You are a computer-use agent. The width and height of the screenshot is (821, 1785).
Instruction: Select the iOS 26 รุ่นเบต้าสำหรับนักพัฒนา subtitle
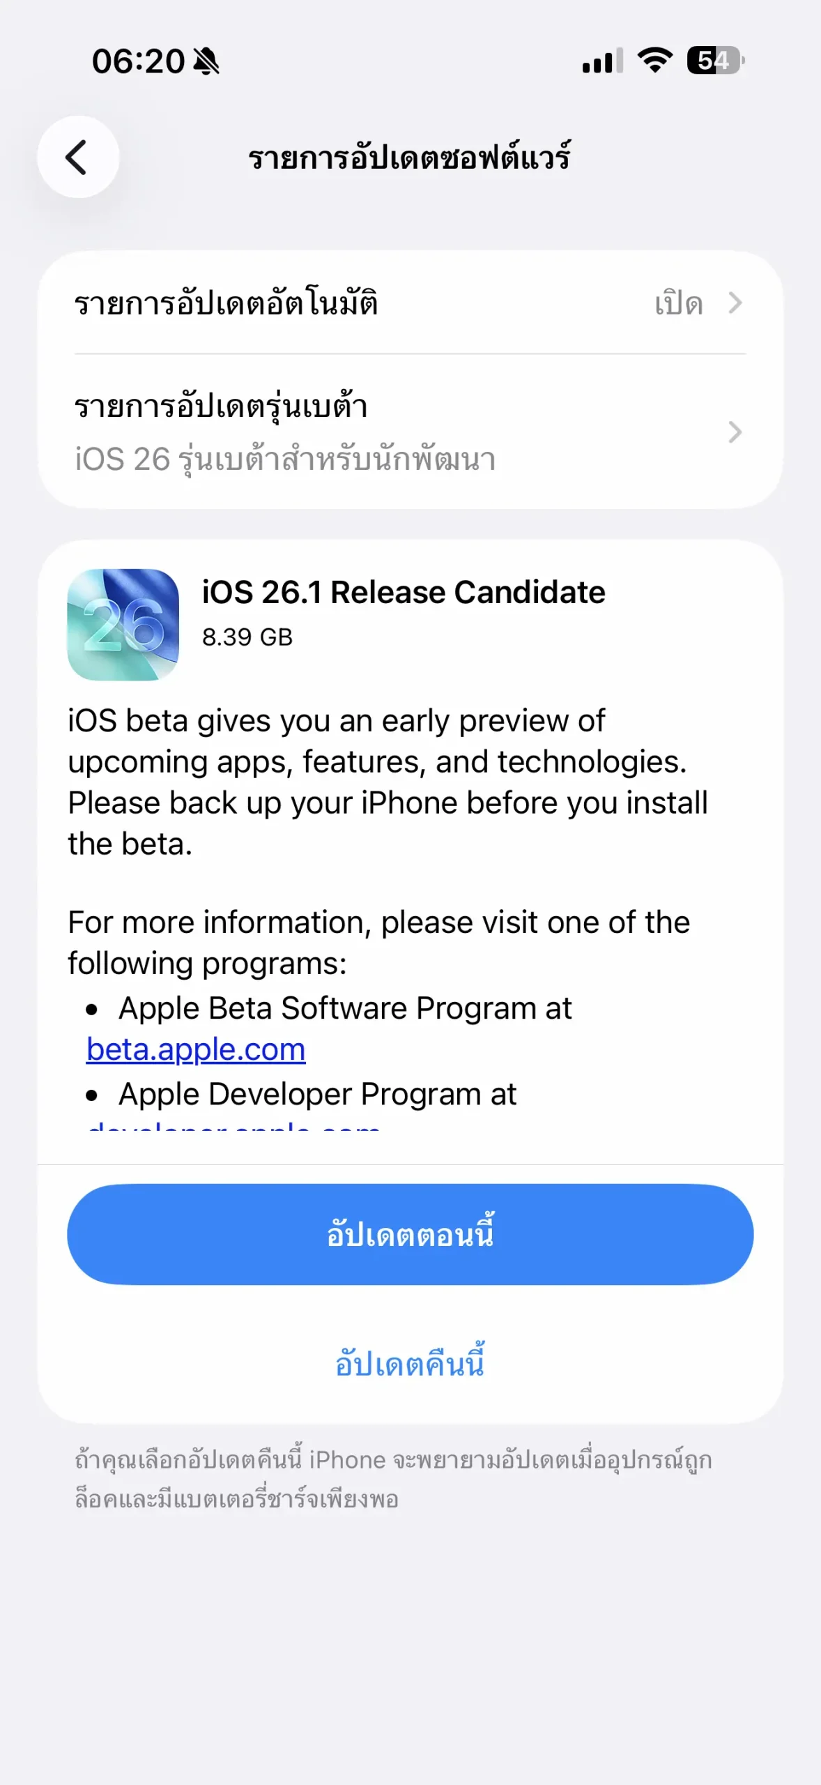point(285,460)
